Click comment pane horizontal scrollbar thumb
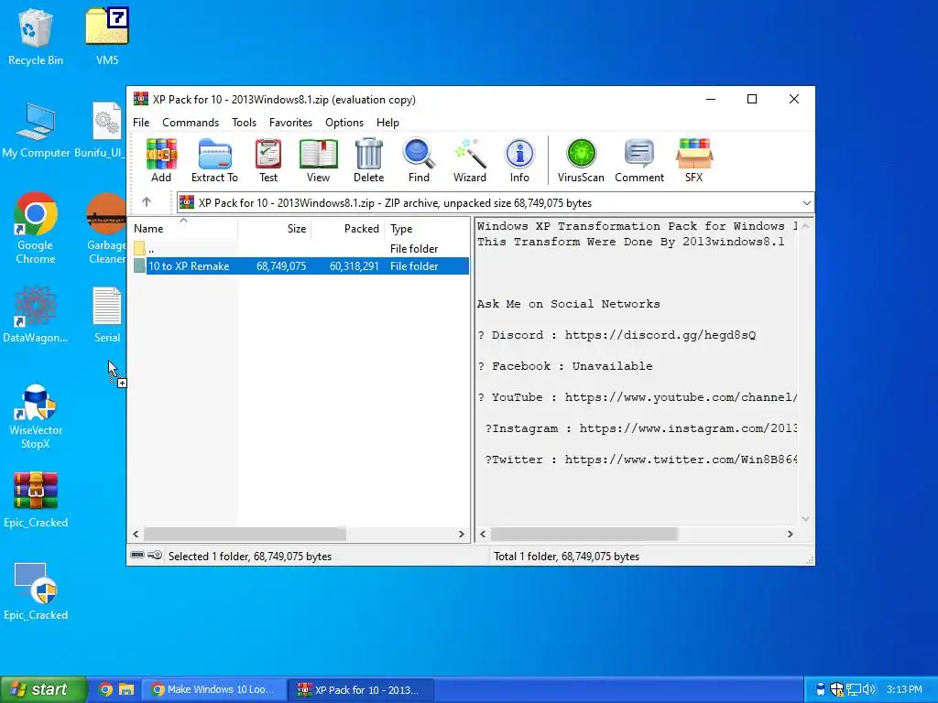Image resolution: width=938 pixels, height=703 pixels. point(584,534)
